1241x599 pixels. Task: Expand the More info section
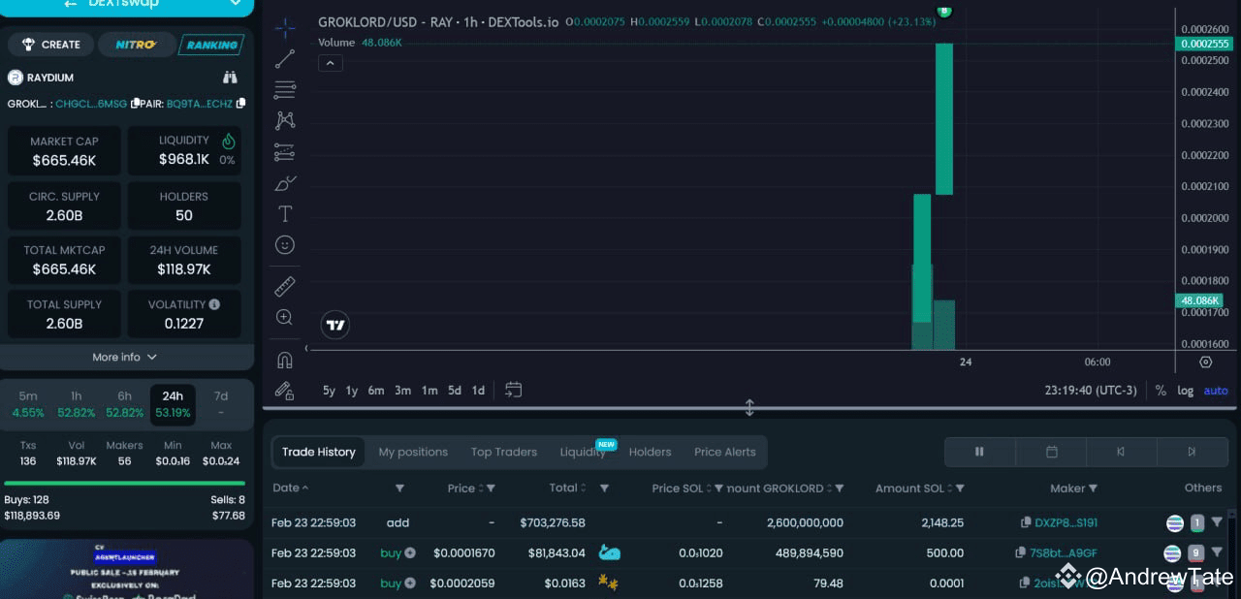125,357
